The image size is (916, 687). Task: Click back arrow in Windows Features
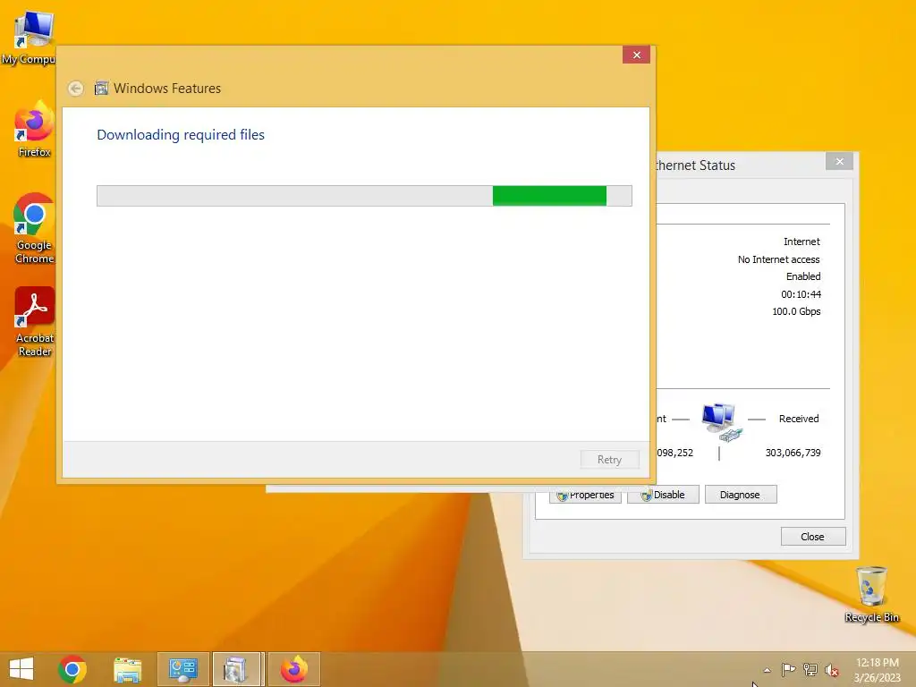[75, 89]
